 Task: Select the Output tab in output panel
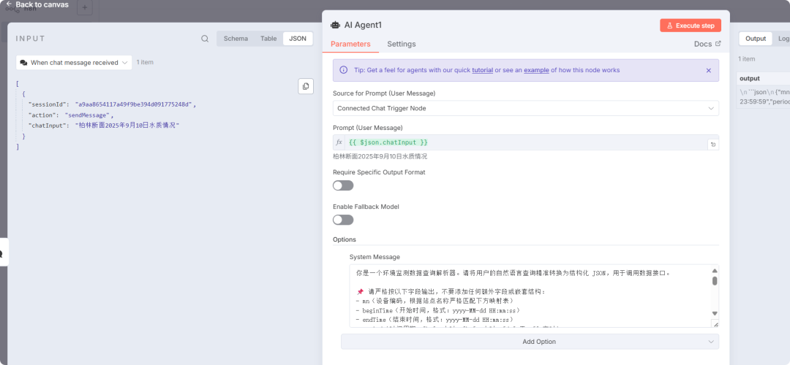755,39
